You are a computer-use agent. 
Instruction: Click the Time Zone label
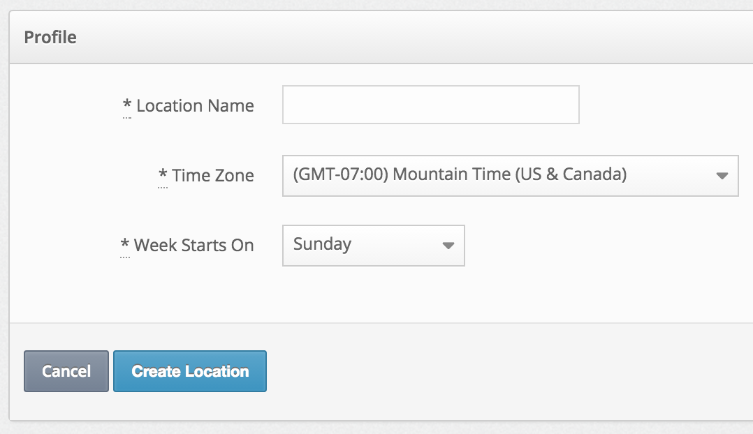click(x=213, y=176)
